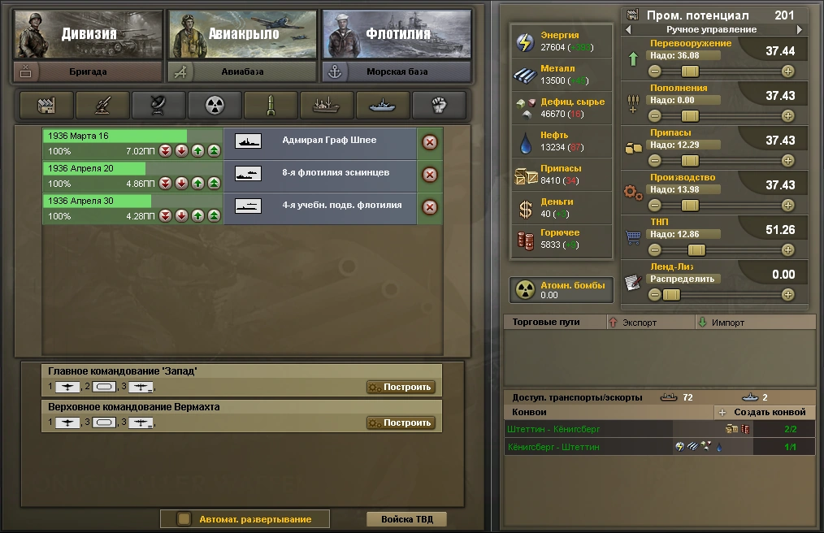Increase Перевооружение slider with plus button
The height and width of the screenshot is (533, 824).
click(x=787, y=71)
